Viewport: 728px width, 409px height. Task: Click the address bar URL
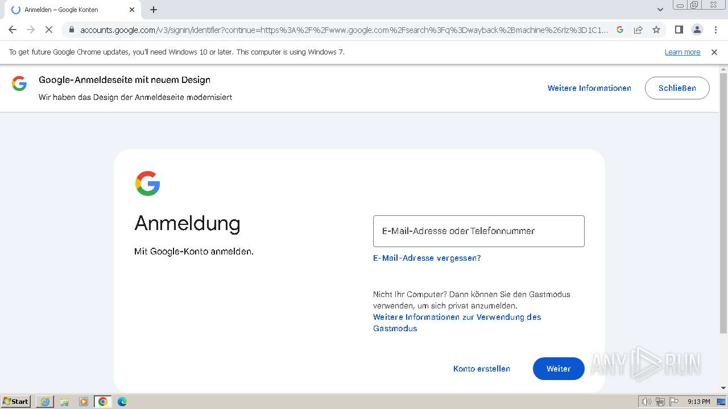point(344,30)
